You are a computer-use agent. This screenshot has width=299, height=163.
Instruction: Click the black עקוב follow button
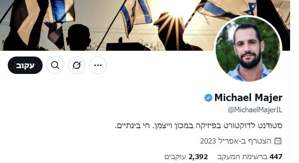[25, 65]
